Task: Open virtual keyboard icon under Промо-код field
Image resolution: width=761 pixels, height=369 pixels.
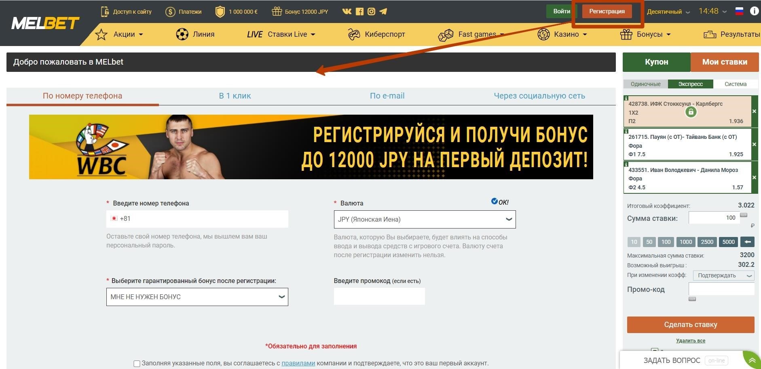Action: pos(692,299)
